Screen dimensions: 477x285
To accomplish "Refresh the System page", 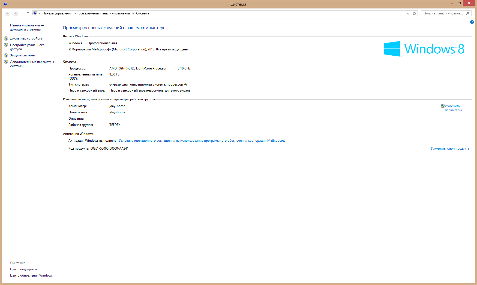I will (414, 13).
